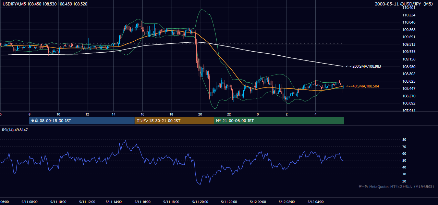Click hour tick 16 under price chart
Image resolution: width=438 pixels, height=205 pixels.
tap(142, 114)
